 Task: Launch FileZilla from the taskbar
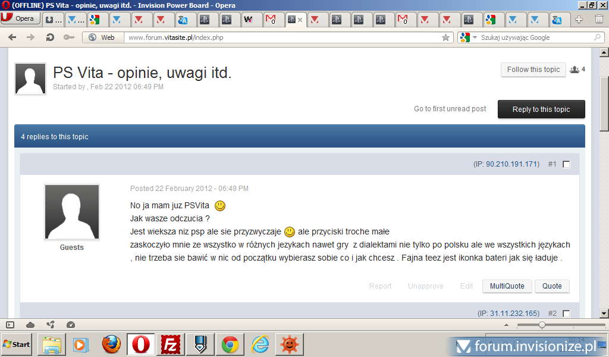pos(171,345)
